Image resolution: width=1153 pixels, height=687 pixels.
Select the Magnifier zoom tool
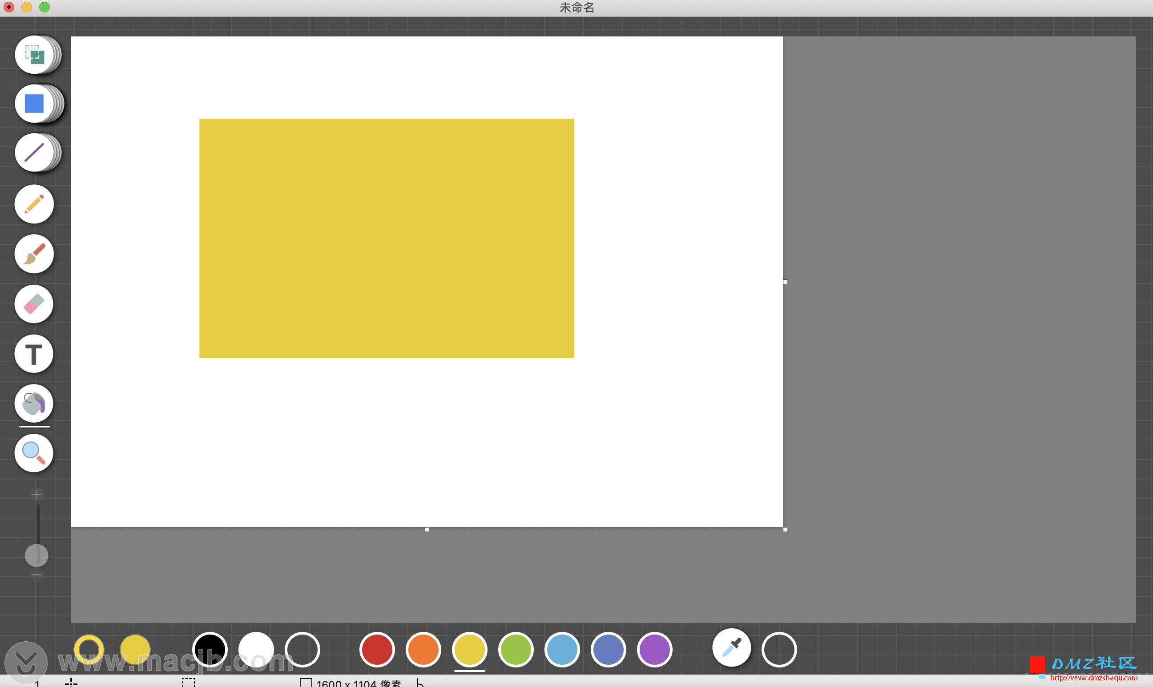coord(34,453)
